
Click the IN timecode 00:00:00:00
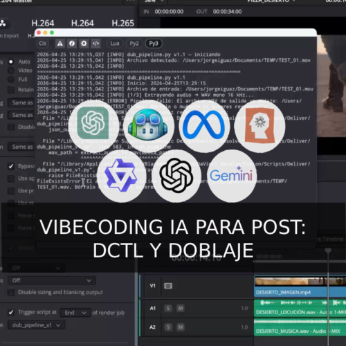click(169, 12)
